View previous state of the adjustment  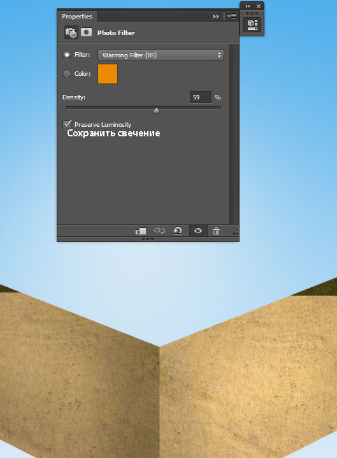(x=159, y=231)
